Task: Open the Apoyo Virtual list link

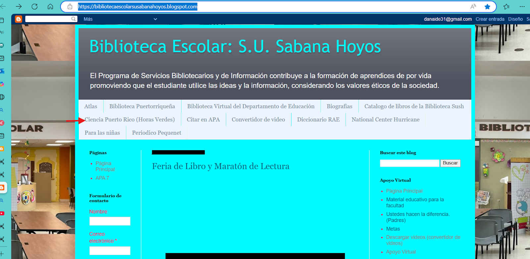Action: point(401,252)
